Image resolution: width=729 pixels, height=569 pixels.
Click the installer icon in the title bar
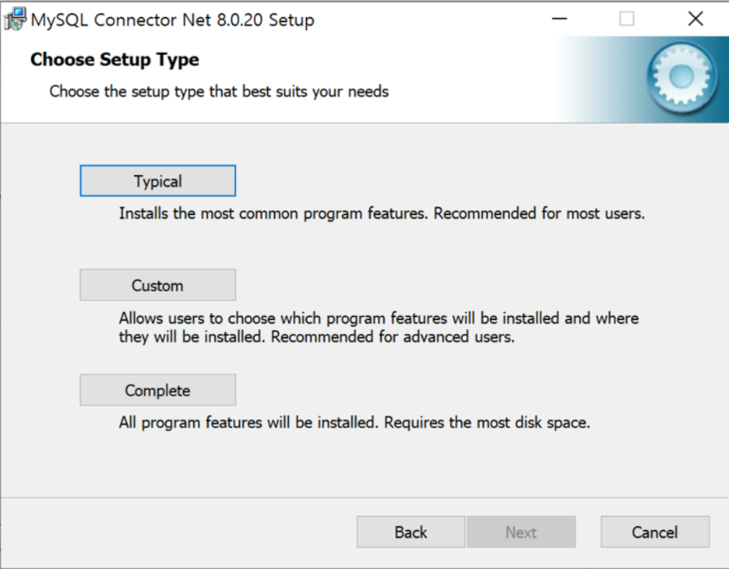click(x=15, y=19)
